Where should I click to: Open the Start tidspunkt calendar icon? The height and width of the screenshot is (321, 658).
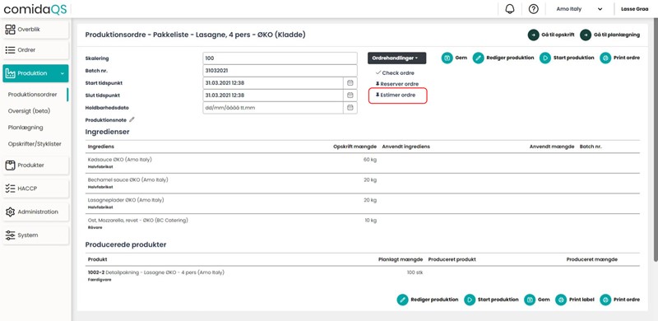pos(350,83)
